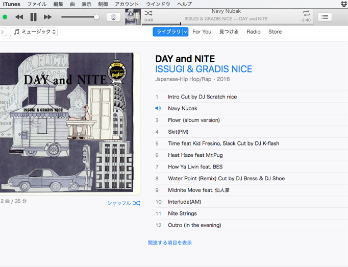Open the ファイル menu
Screen dimensions: 348x267
pos(37,4)
